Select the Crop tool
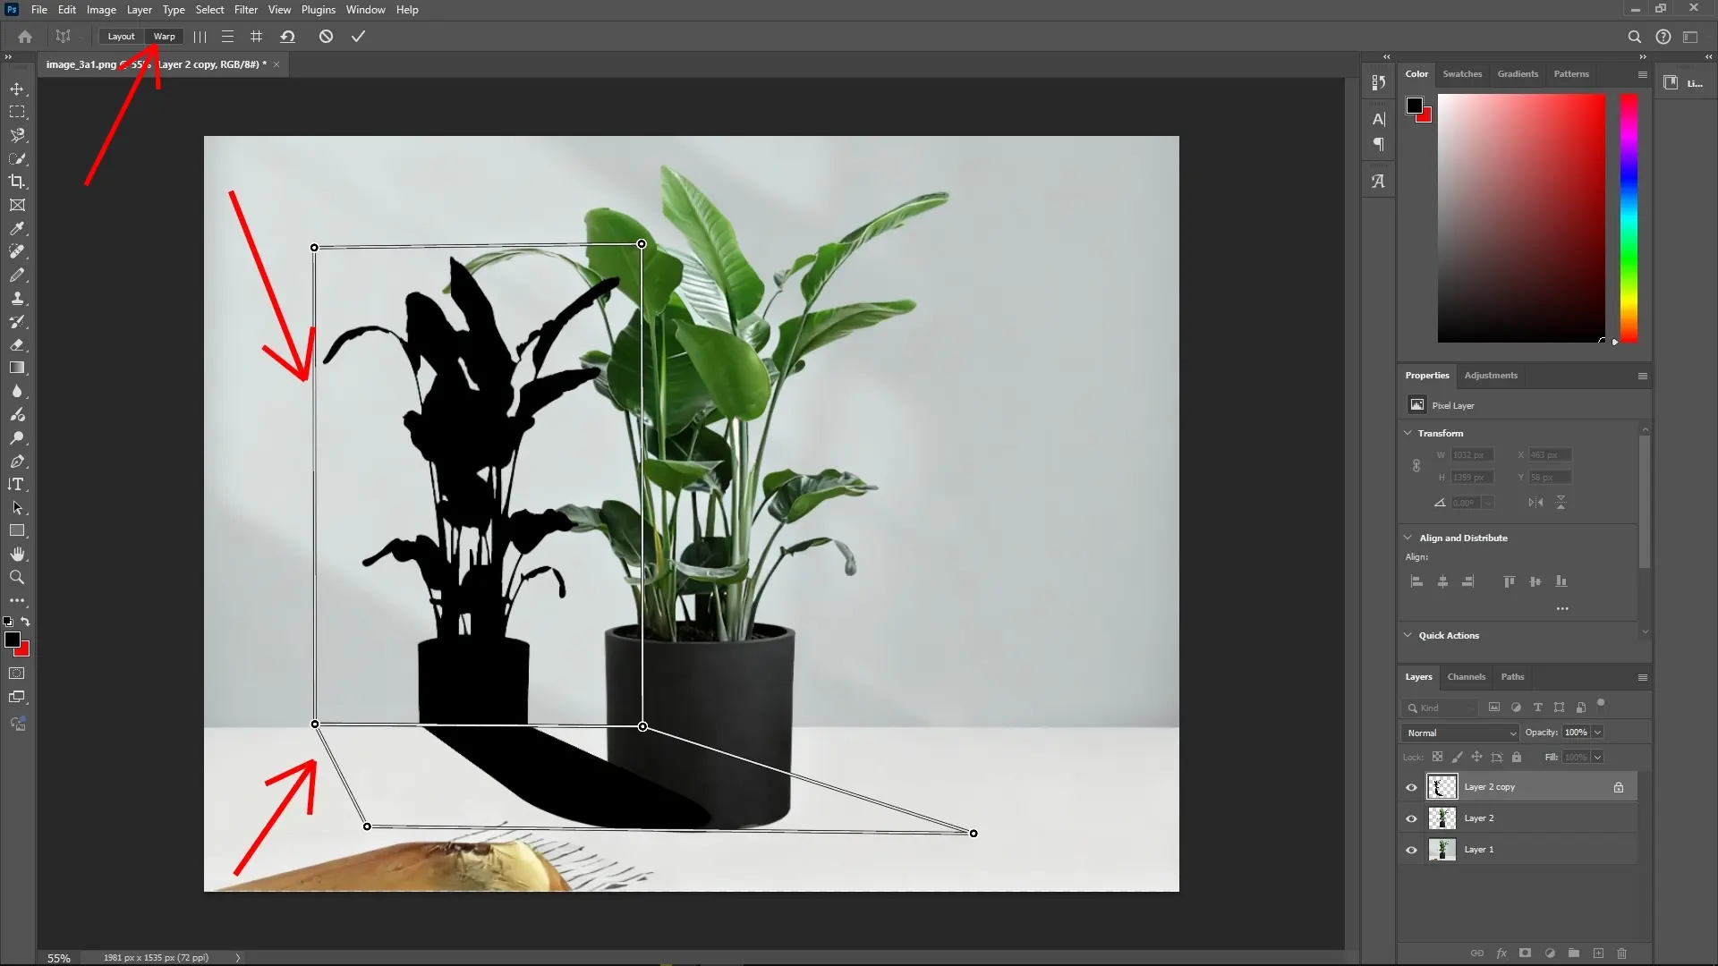Image resolution: width=1718 pixels, height=966 pixels. pyautogui.click(x=17, y=182)
